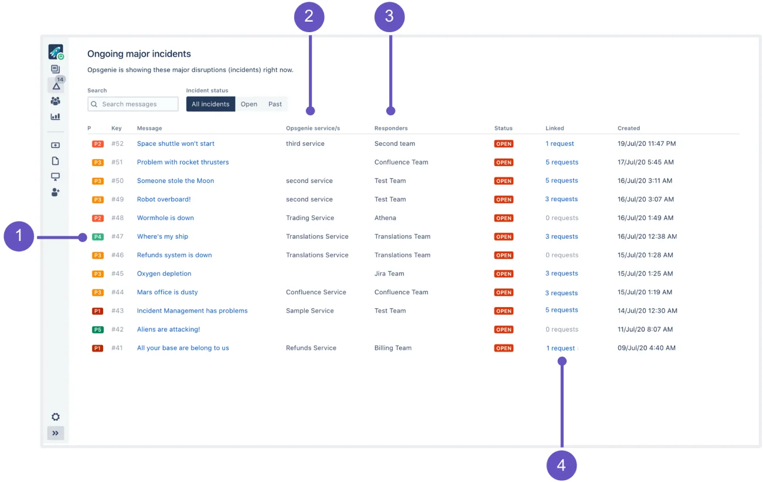Image resolution: width=763 pixels, height=482 pixels.
Task: Open 5 requests link for #50
Action: [562, 181]
